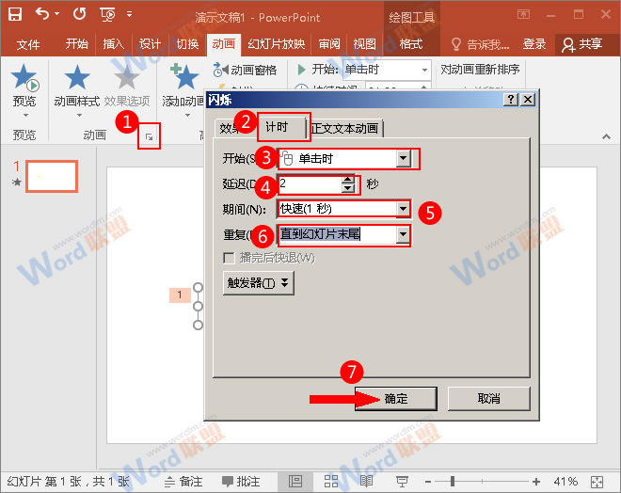The height and width of the screenshot is (493, 621).
Task: Open the Slide Show ribbon tab
Action: coord(276,44)
